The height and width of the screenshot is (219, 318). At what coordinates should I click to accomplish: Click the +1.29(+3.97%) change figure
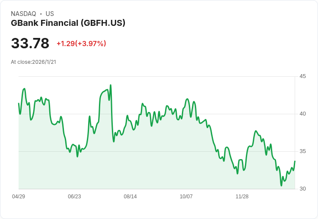(81, 44)
